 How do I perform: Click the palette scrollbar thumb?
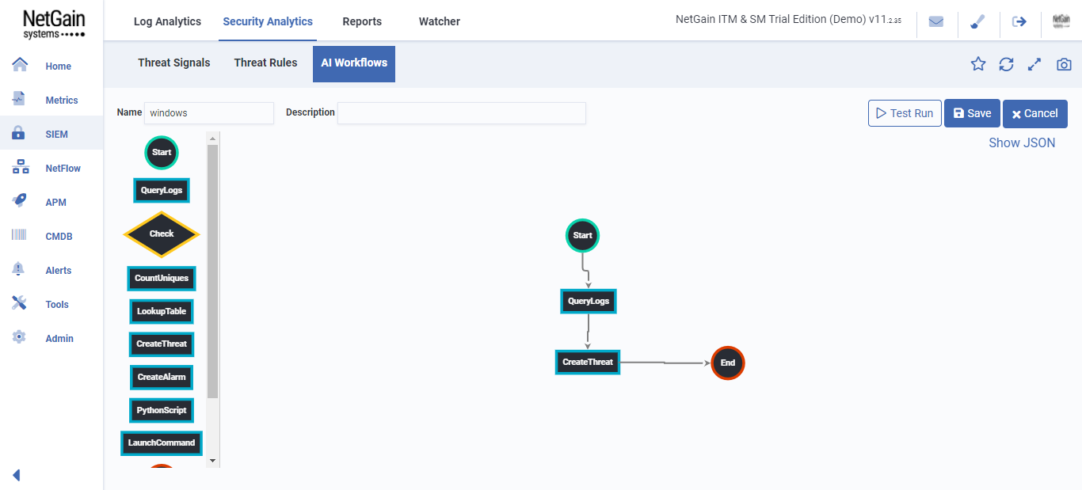click(x=212, y=272)
